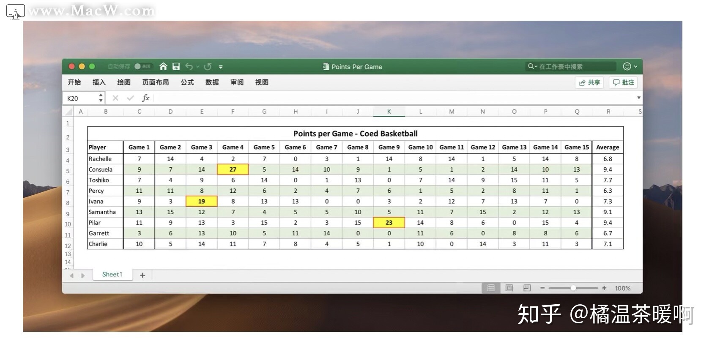Image resolution: width=712 pixels, height=344 pixels.
Task: Select column K header
Action: pyautogui.click(x=389, y=112)
